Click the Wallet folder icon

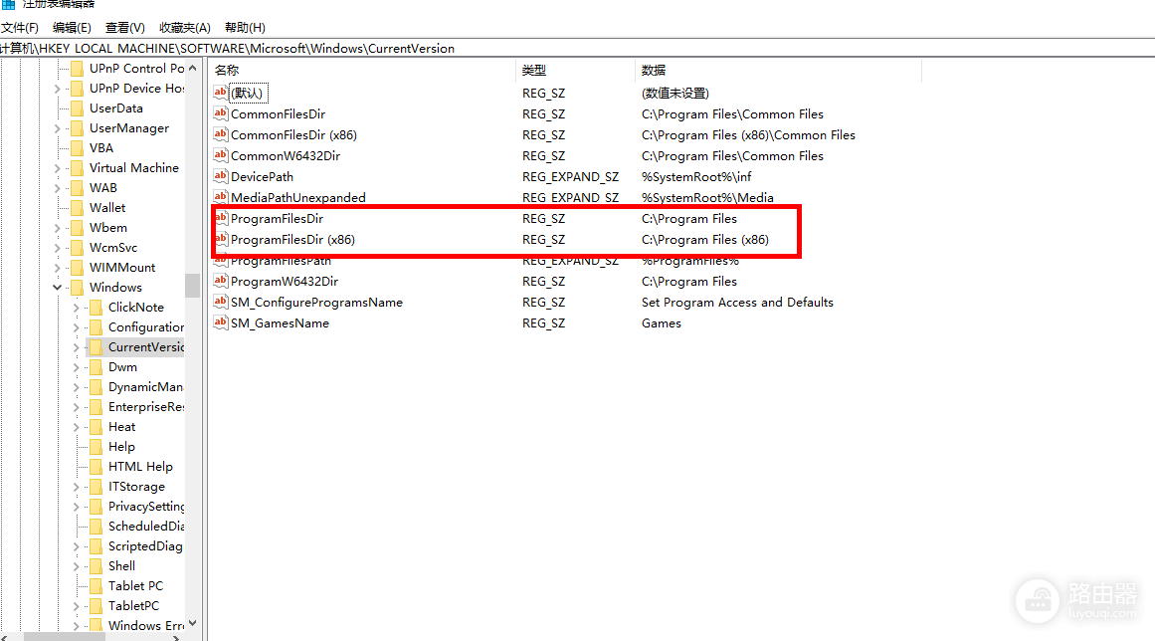(77, 208)
